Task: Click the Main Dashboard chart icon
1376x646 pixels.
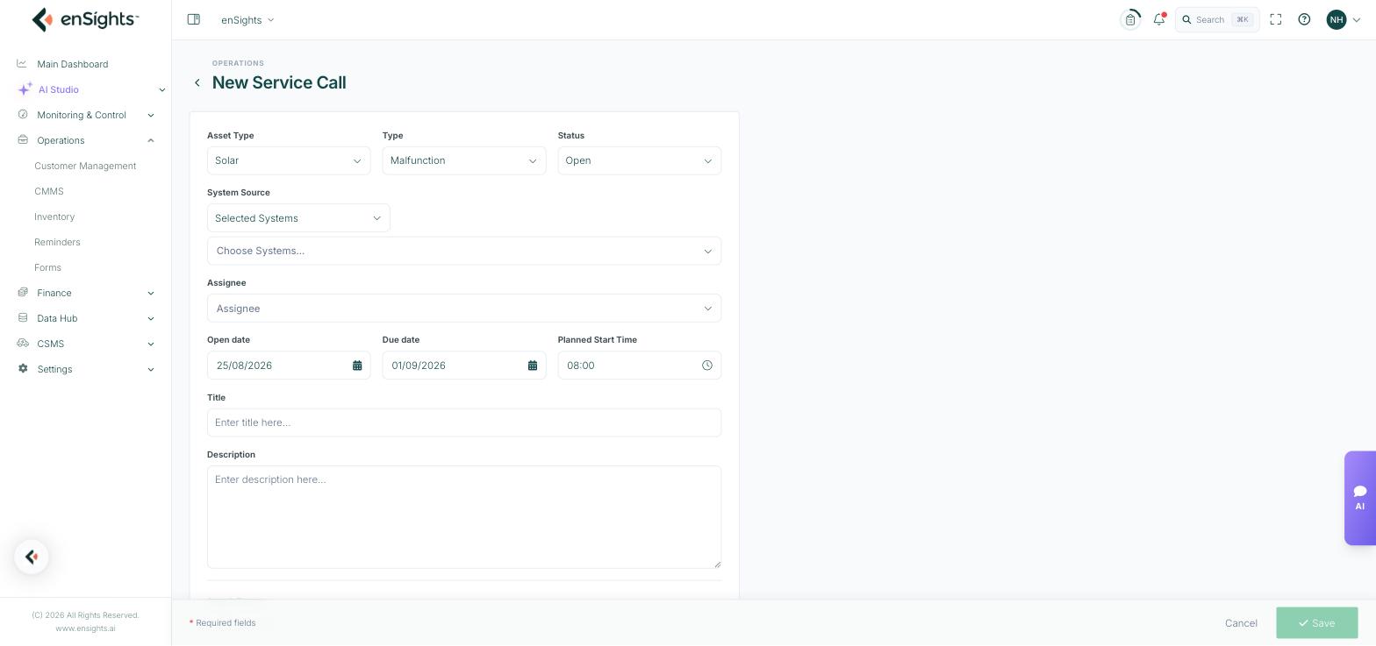Action: tap(22, 63)
